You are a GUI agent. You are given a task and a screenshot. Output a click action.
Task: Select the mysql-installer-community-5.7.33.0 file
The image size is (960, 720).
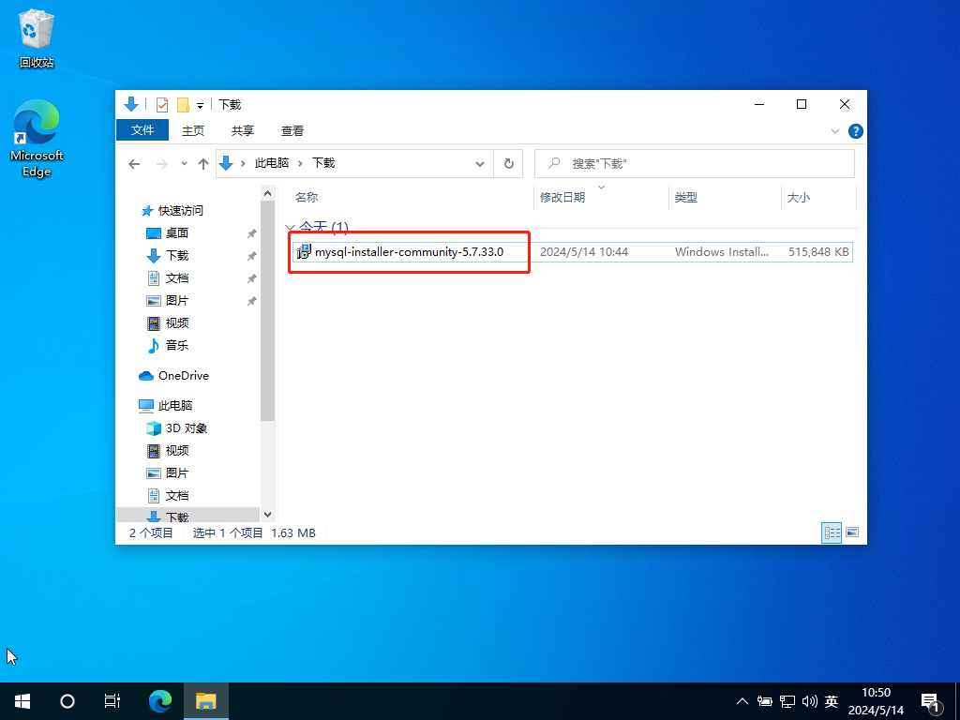coord(409,251)
